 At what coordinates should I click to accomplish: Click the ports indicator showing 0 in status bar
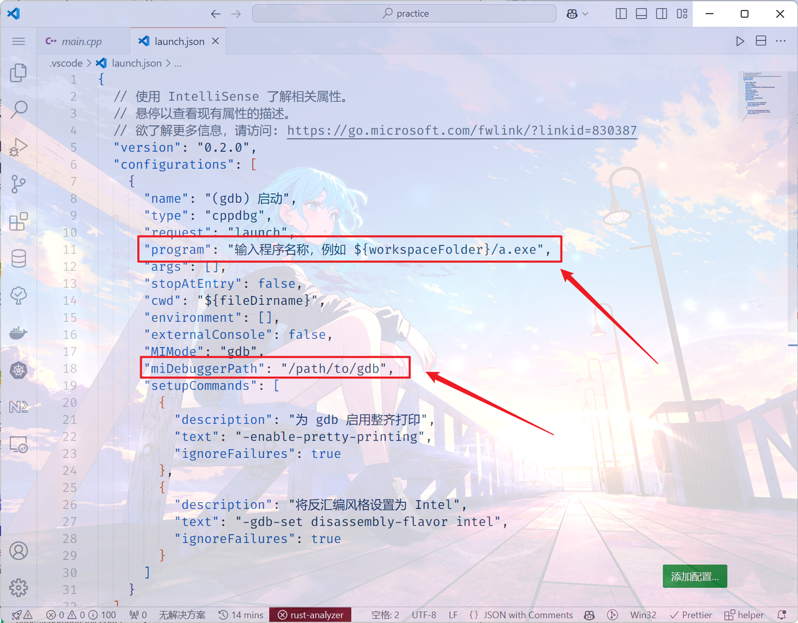pos(138,615)
